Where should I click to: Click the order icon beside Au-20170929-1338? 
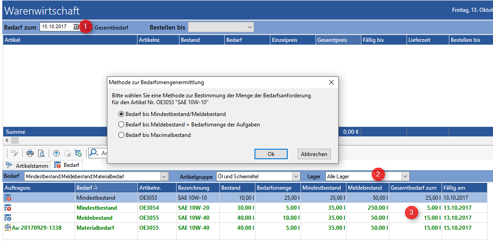pos(8,227)
